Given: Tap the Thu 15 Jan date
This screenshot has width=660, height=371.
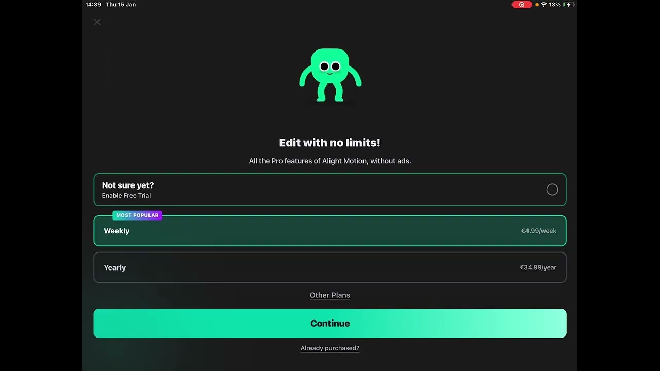Looking at the screenshot, I should [x=121, y=5].
